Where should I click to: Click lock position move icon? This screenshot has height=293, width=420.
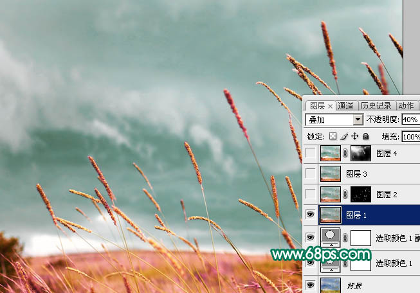click(354, 136)
